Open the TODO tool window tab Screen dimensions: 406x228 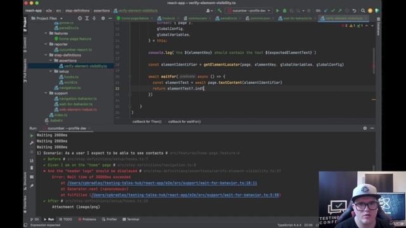65,219
